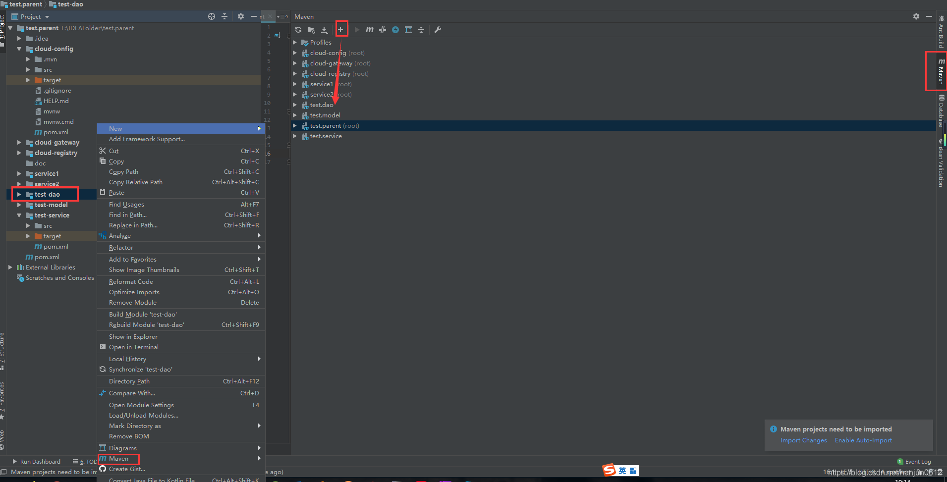Choose Remove Module in context menu

click(x=181, y=303)
